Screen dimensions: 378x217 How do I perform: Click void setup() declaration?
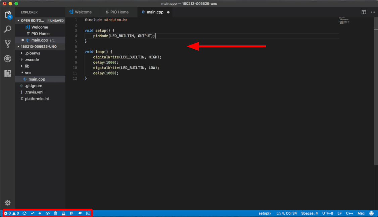tap(100, 31)
